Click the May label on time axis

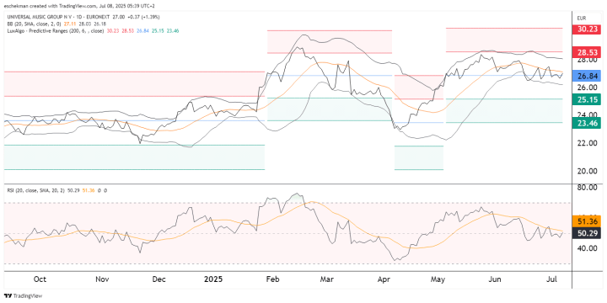point(438,279)
